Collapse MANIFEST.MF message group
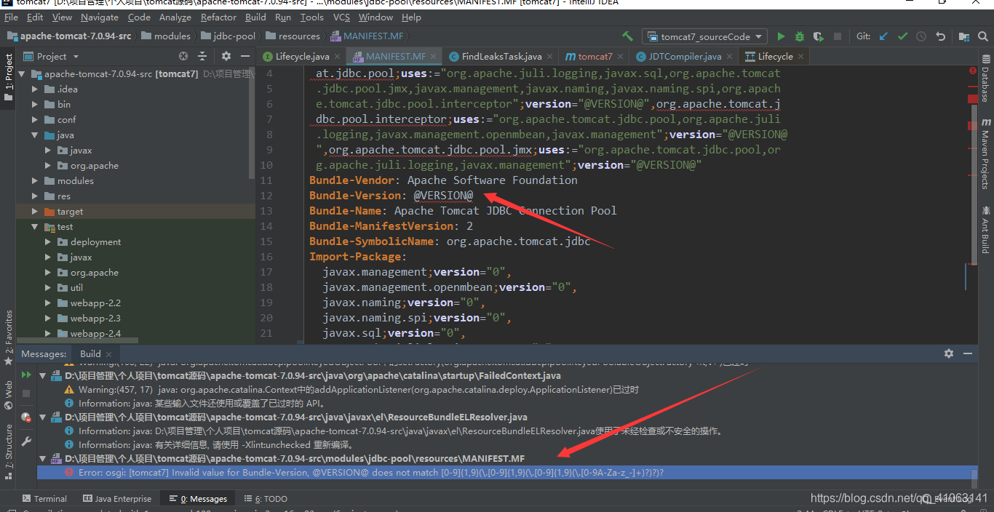The height and width of the screenshot is (512, 994). [x=43, y=459]
